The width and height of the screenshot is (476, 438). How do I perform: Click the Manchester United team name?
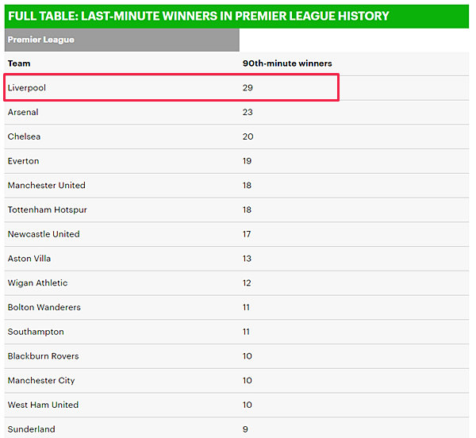(47, 185)
